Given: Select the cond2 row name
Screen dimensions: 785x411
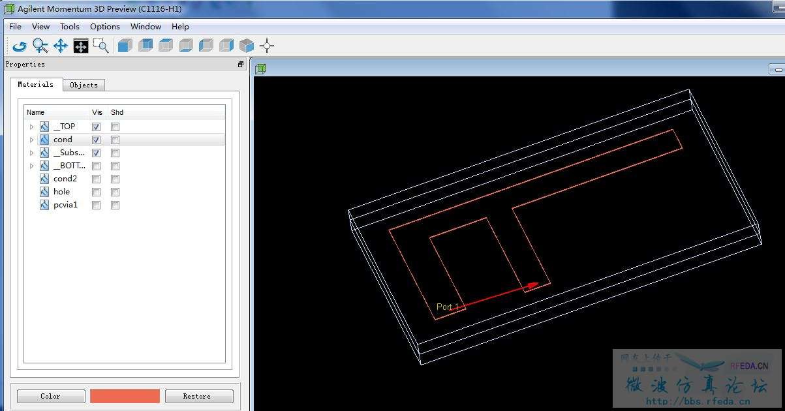Looking at the screenshot, I should tap(65, 179).
